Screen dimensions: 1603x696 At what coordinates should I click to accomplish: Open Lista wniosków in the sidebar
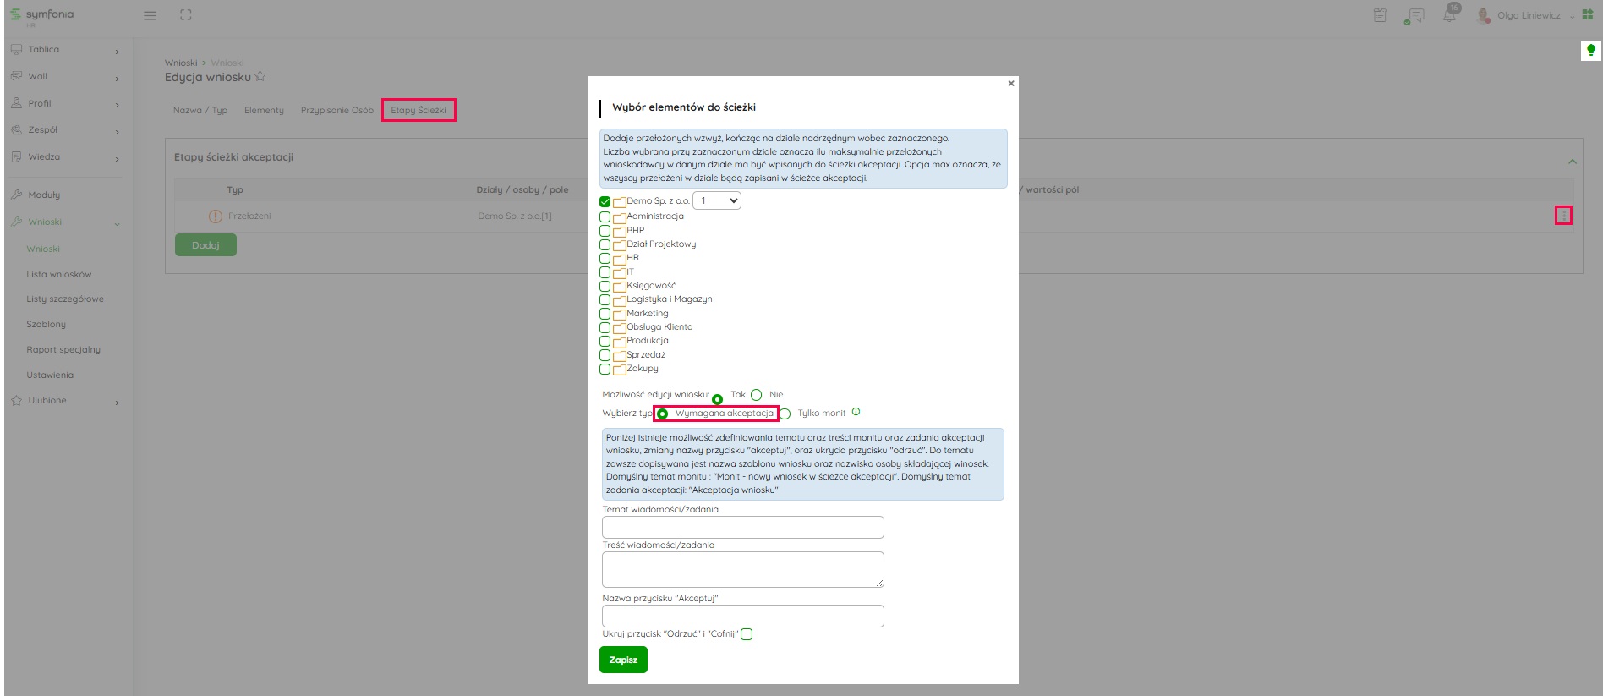click(59, 274)
